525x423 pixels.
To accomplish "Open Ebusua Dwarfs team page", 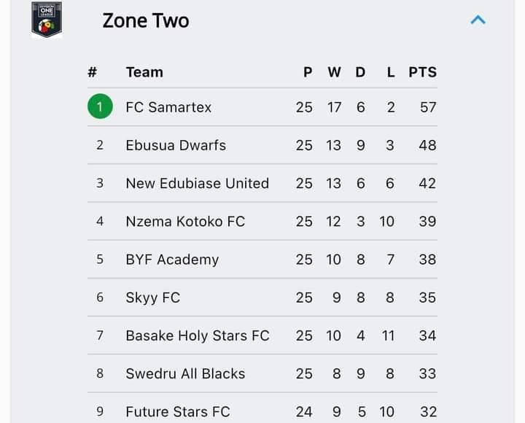I will [176, 145].
